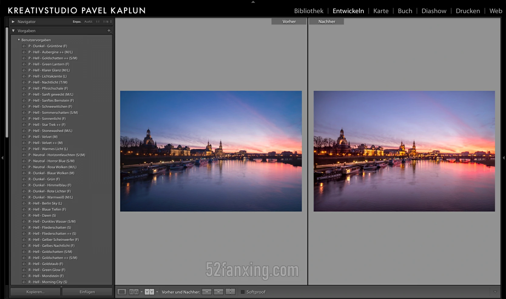Click the preset icon beside P - Hell - Velvet (M)
The height and width of the screenshot is (299, 506).
click(24, 137)
